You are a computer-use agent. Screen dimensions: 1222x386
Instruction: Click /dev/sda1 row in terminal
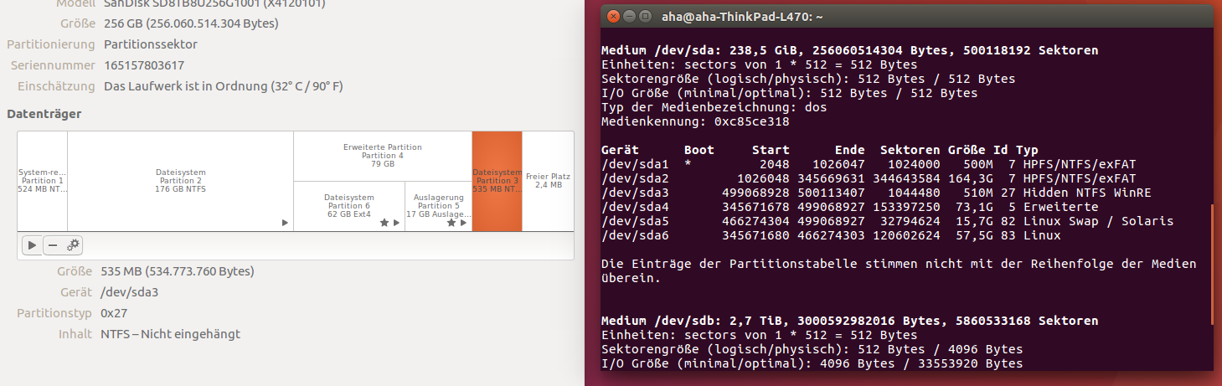[869, 164]
